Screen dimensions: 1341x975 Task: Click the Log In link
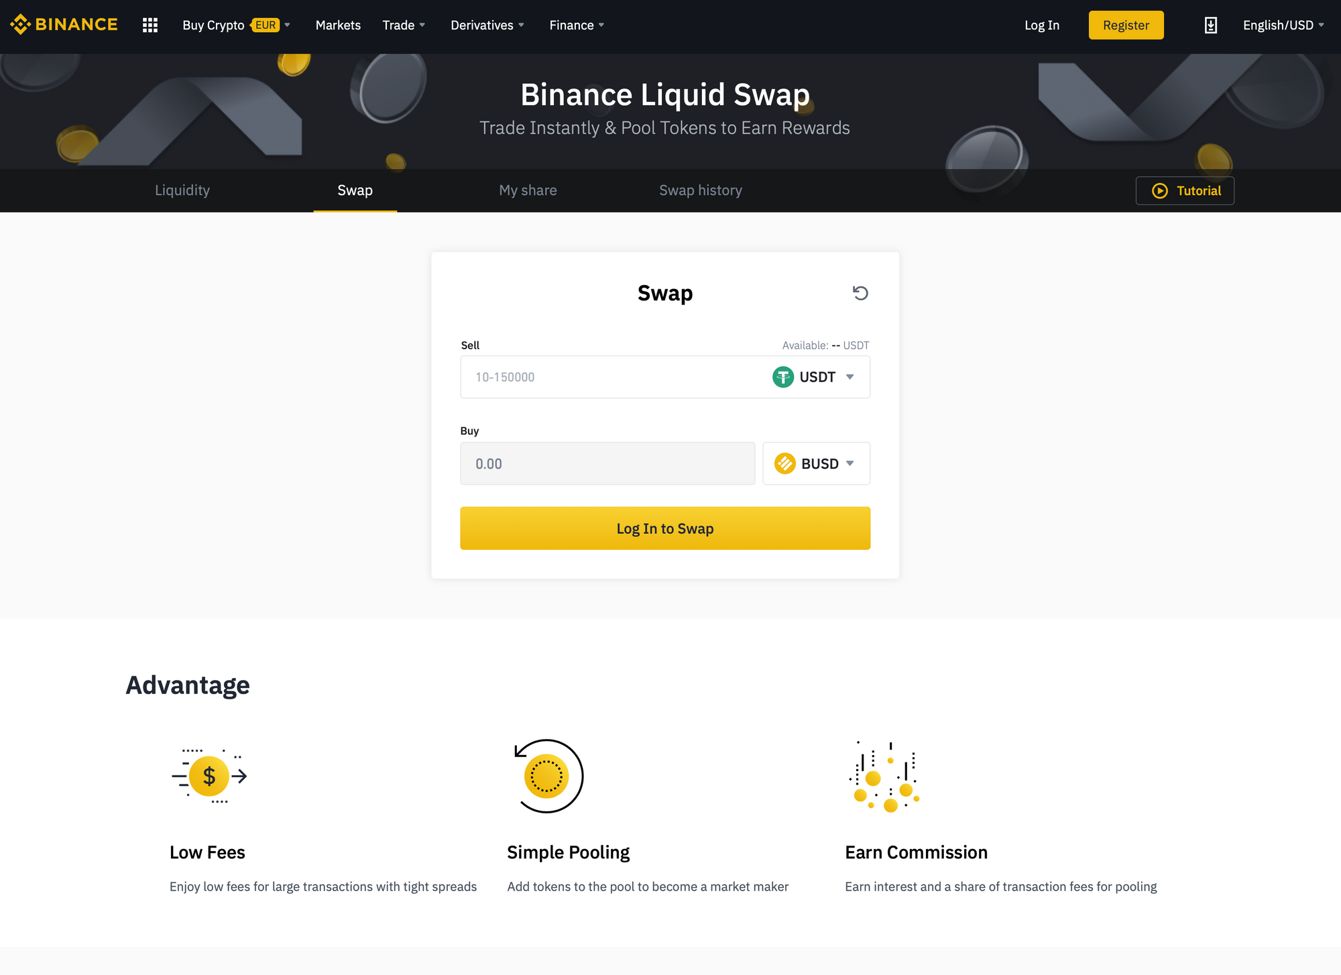click(x=1042, y=25)
